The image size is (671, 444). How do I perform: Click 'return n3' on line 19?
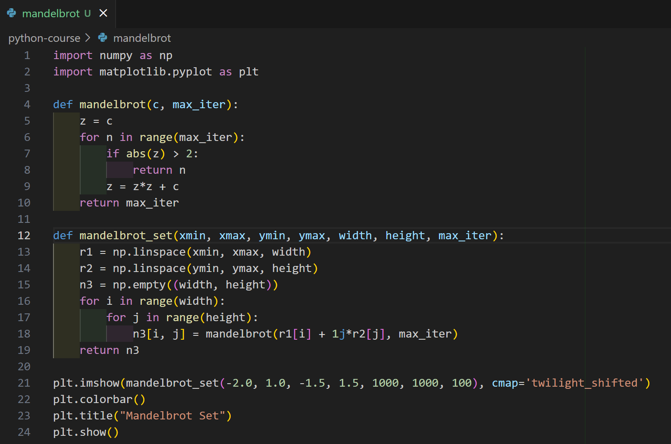[x=110, y=350]
